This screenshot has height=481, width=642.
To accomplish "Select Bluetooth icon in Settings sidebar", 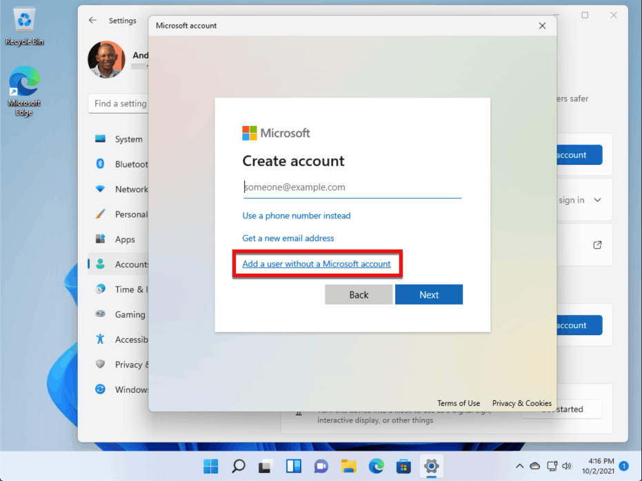I will [100, 163].
